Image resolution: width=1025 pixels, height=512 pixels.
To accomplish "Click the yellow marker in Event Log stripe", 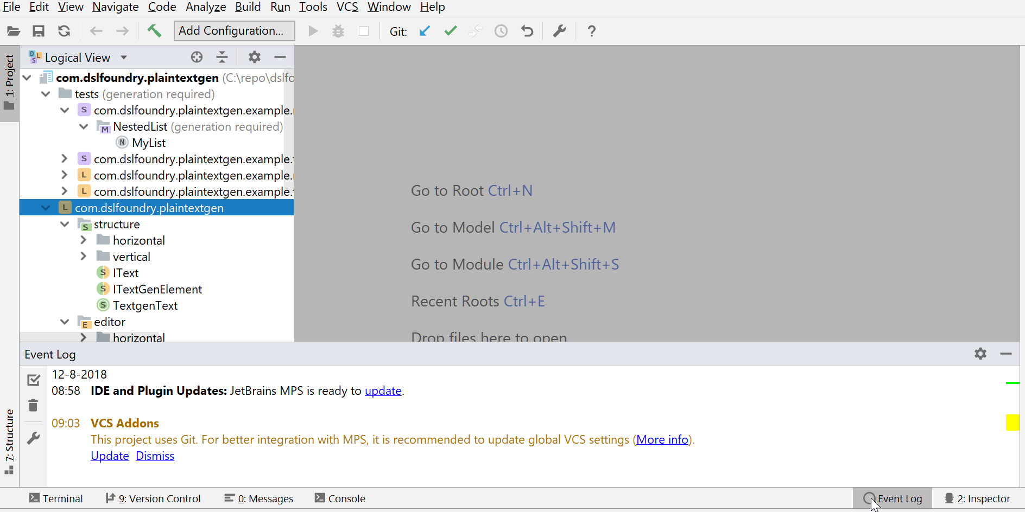I will click(x=1012, y=422).
